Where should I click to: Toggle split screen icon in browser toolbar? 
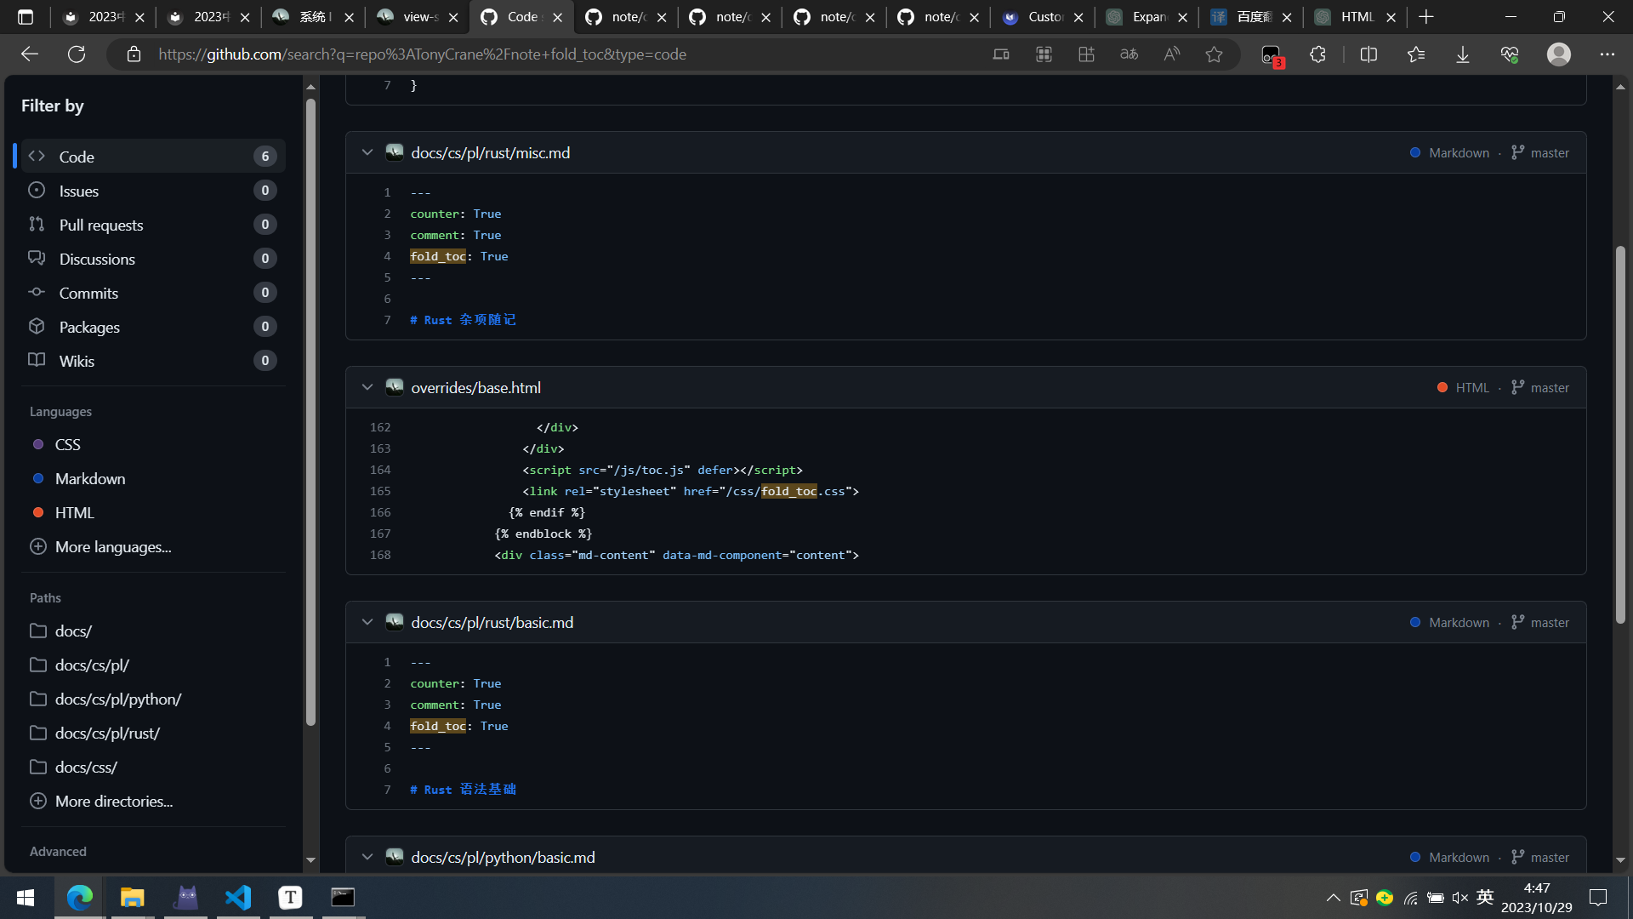point(1368,54)
